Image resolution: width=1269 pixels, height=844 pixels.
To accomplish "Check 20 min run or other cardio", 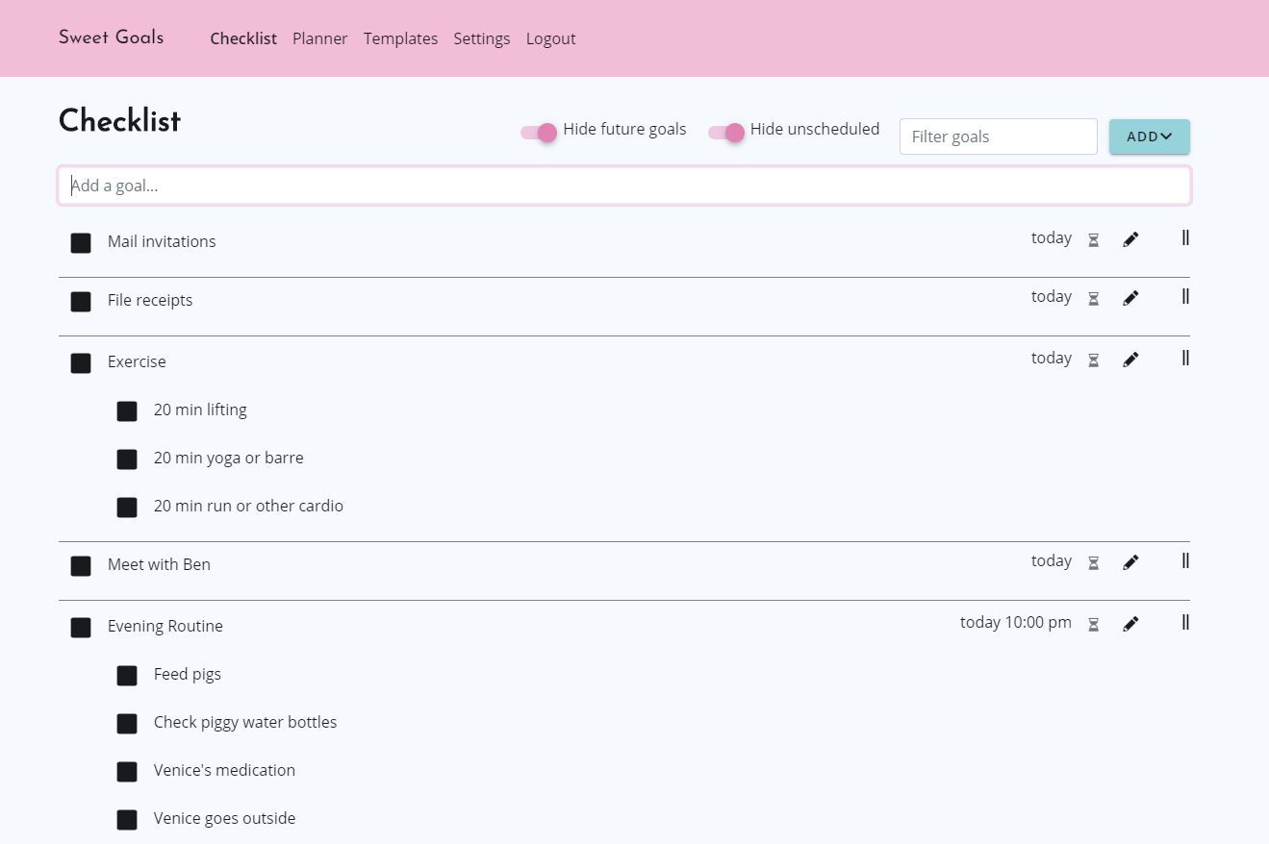I will coord(127,508).
